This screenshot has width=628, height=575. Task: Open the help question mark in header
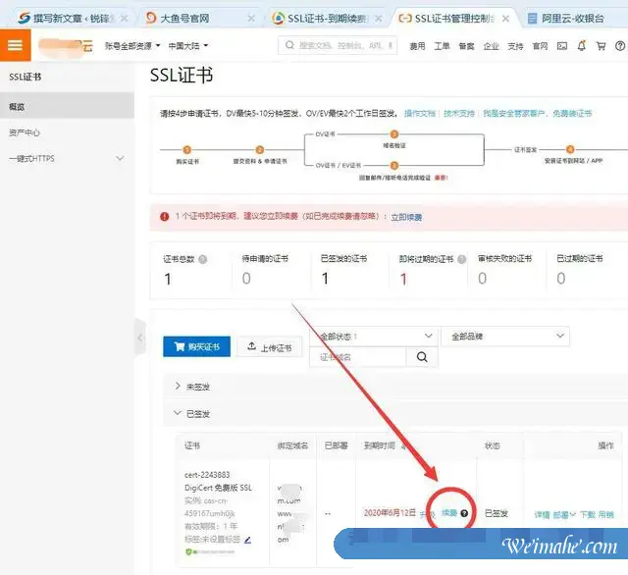pyautogui.click(x=620, y=46)
